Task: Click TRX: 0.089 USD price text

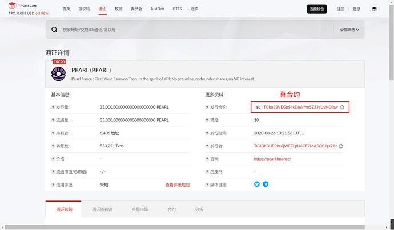Action: [29, 13]
